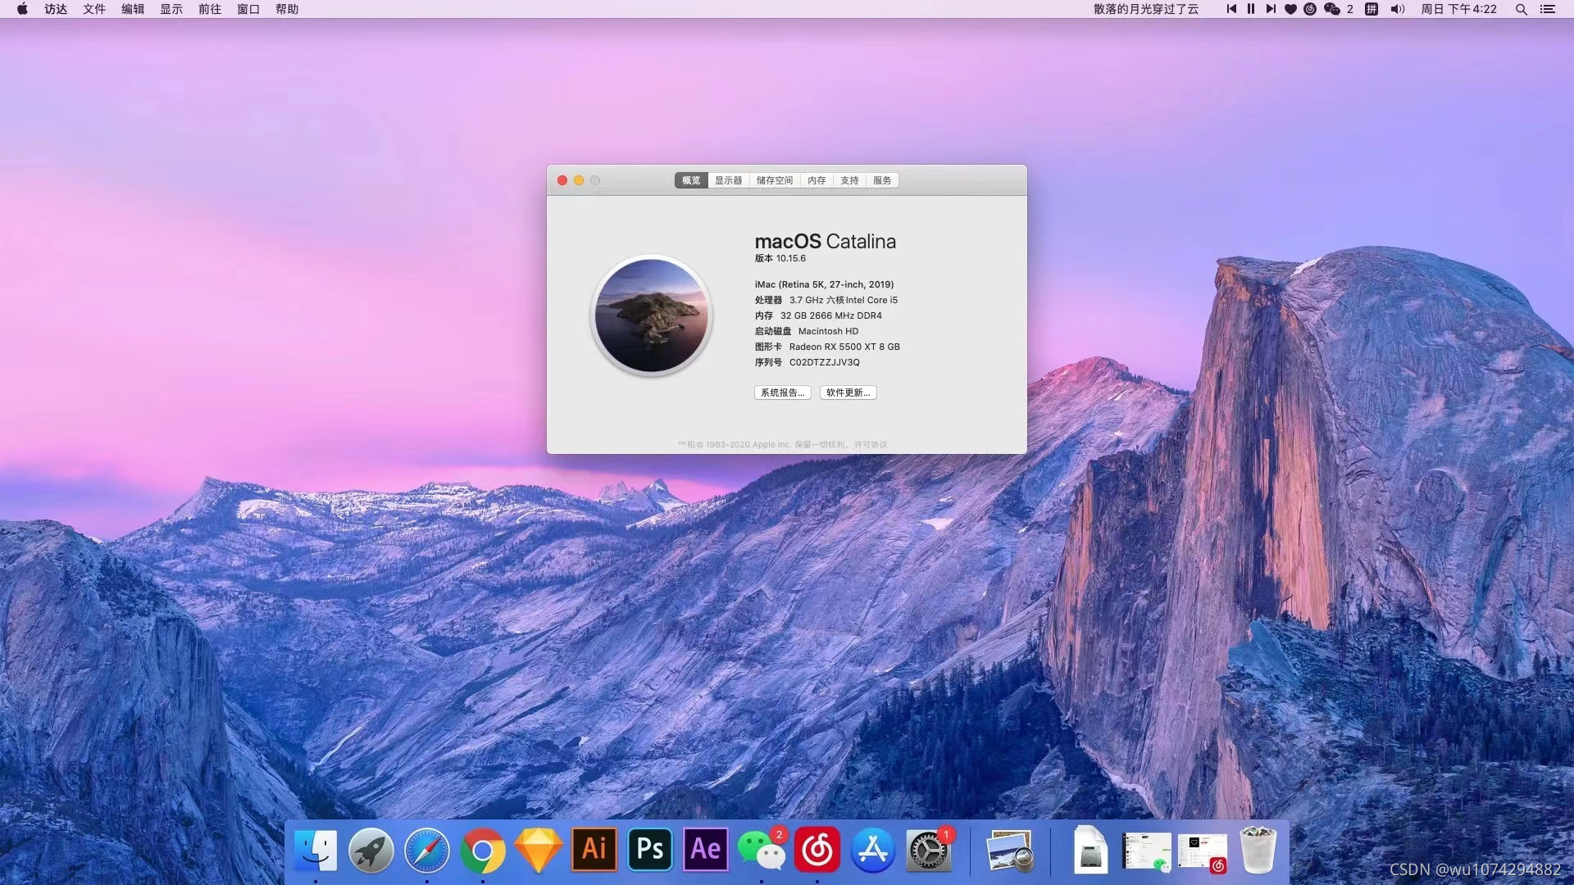The height and width of the screenshot is (885, 1574).
Task: Open the Trash in the Dock
Action: tap(1258, 850)
